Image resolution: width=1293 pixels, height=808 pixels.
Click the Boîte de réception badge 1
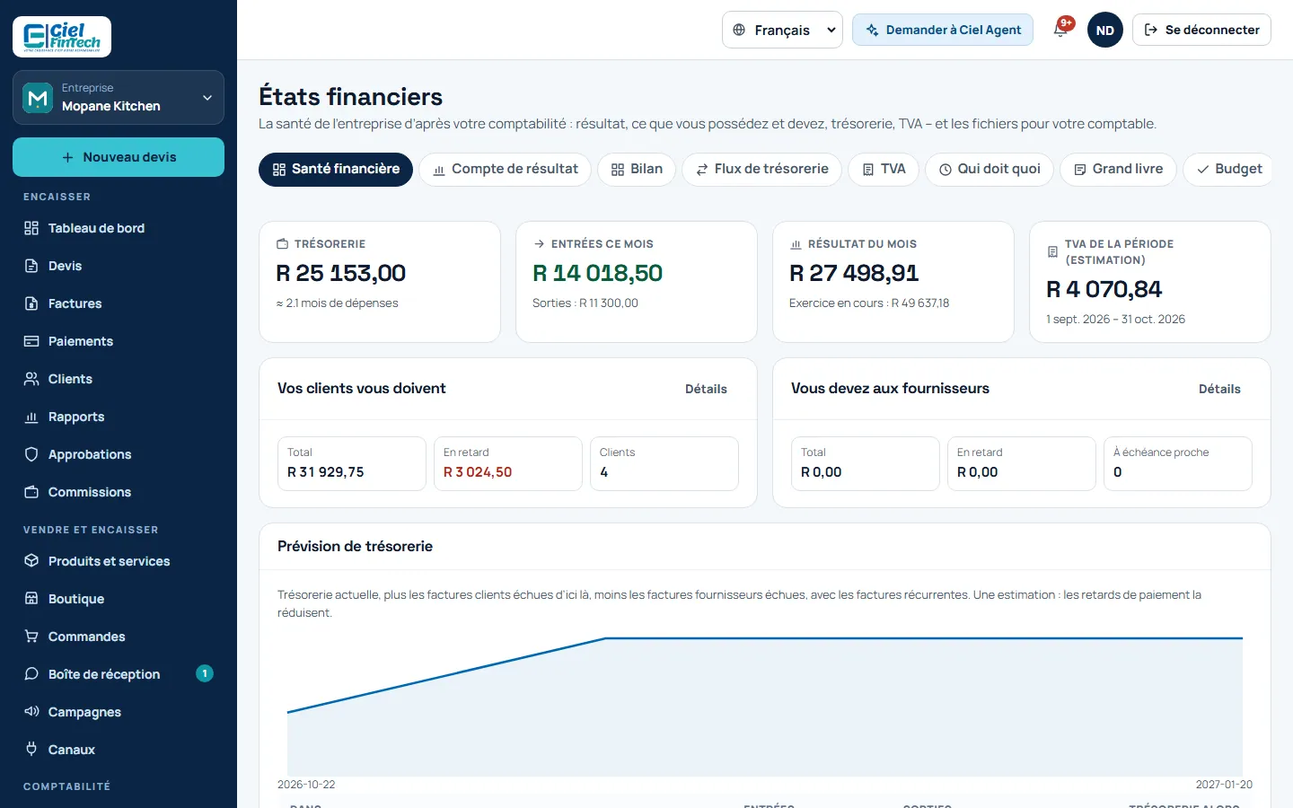click(x=205, y=673)
